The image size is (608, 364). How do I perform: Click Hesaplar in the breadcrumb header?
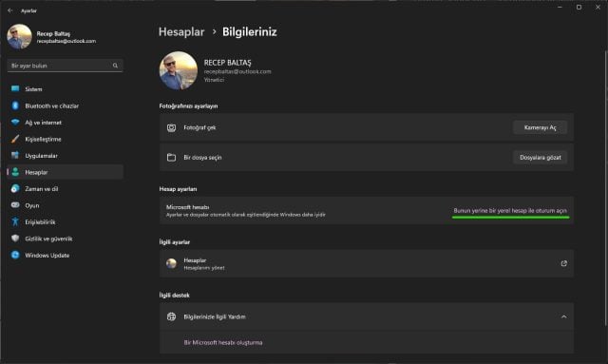click(181, 31)
